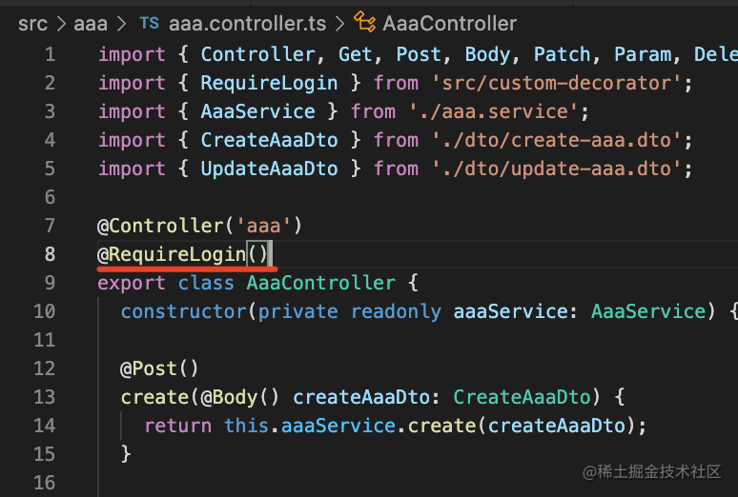Click the TS file icon in breadcrumb
Image resolution: width=738 pixels, height=497 pixels.
coord(150,23)
